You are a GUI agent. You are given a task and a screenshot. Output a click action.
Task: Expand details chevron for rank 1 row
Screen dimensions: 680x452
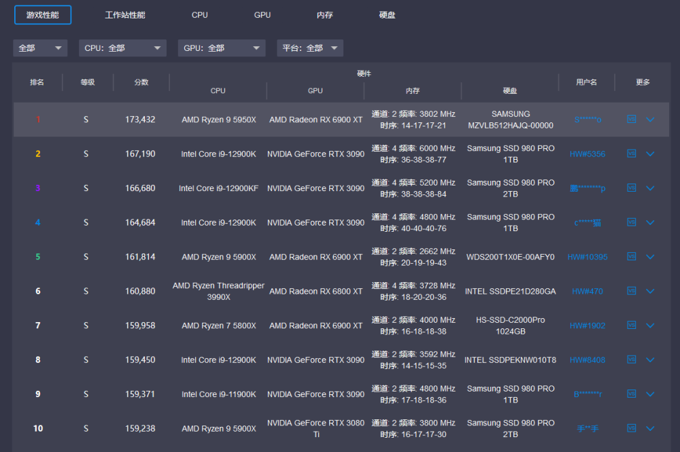pos(650,120)
